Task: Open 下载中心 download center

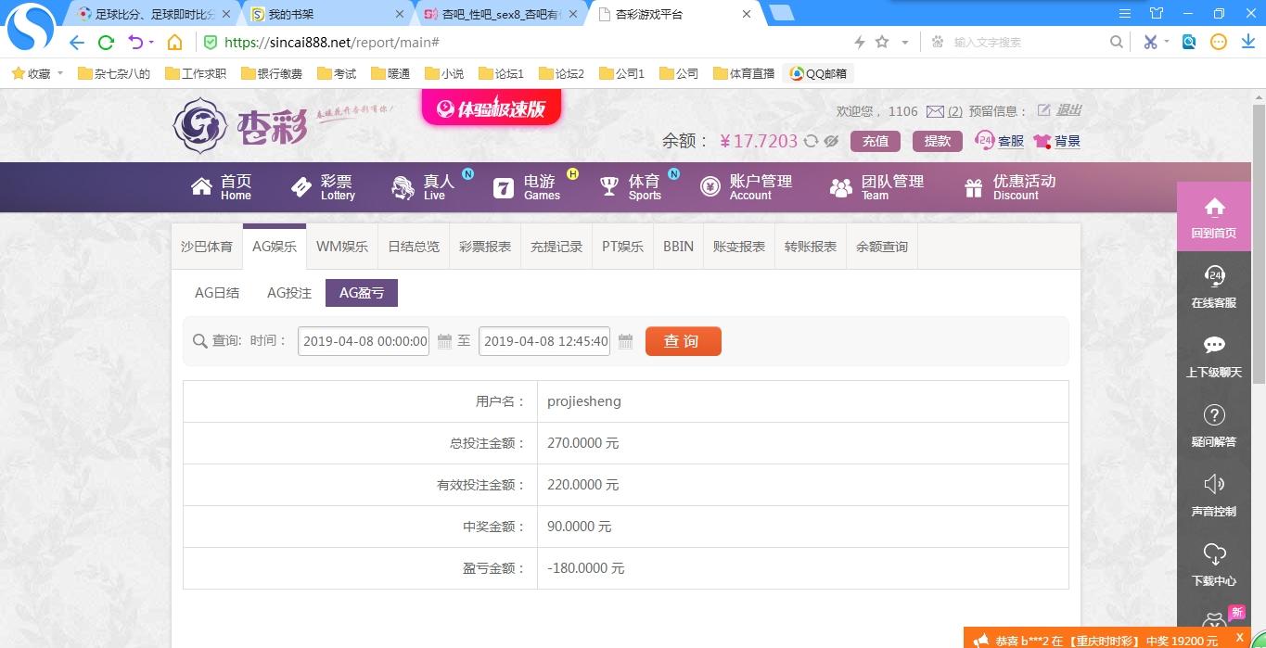Action: click(1213, 564)
